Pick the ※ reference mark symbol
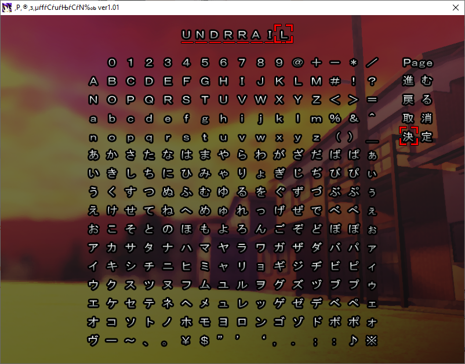This screenshot has height=364, width=465. (x=372, y=341)
